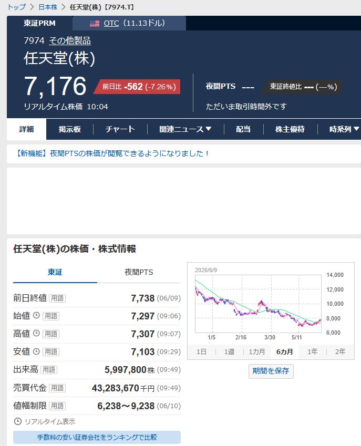361x446 pixels.
Task: Open the 用語 glossary tag for 前日終値
Action: [57, 298]
